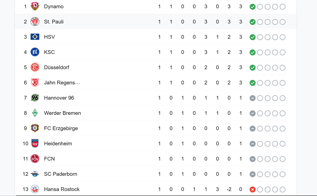Click the FCN team name
Image resolution: width=317 pixels, height=196 pixels.
pyautogui.click(x=49, y=159)
